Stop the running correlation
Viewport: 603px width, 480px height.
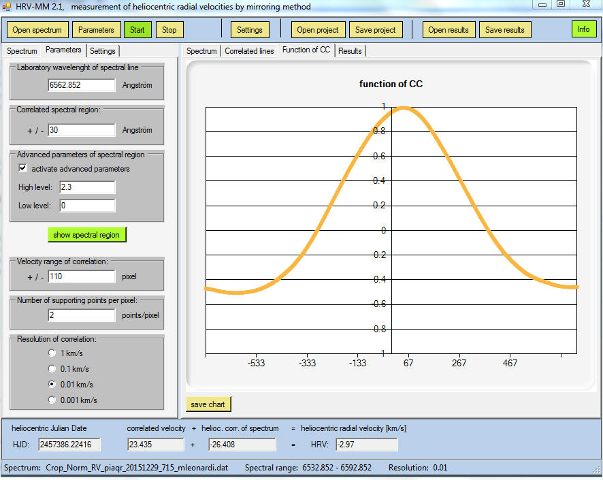click(x=169, y=30)
